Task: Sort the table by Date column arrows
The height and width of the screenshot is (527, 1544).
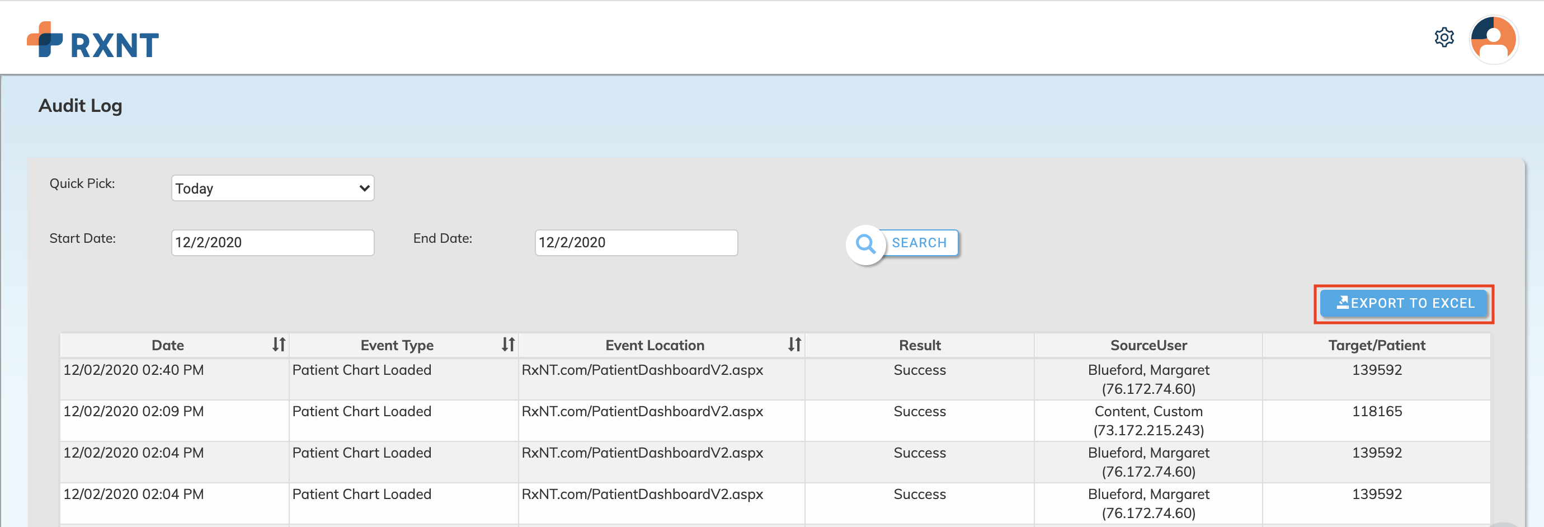Action: point(279,345)
